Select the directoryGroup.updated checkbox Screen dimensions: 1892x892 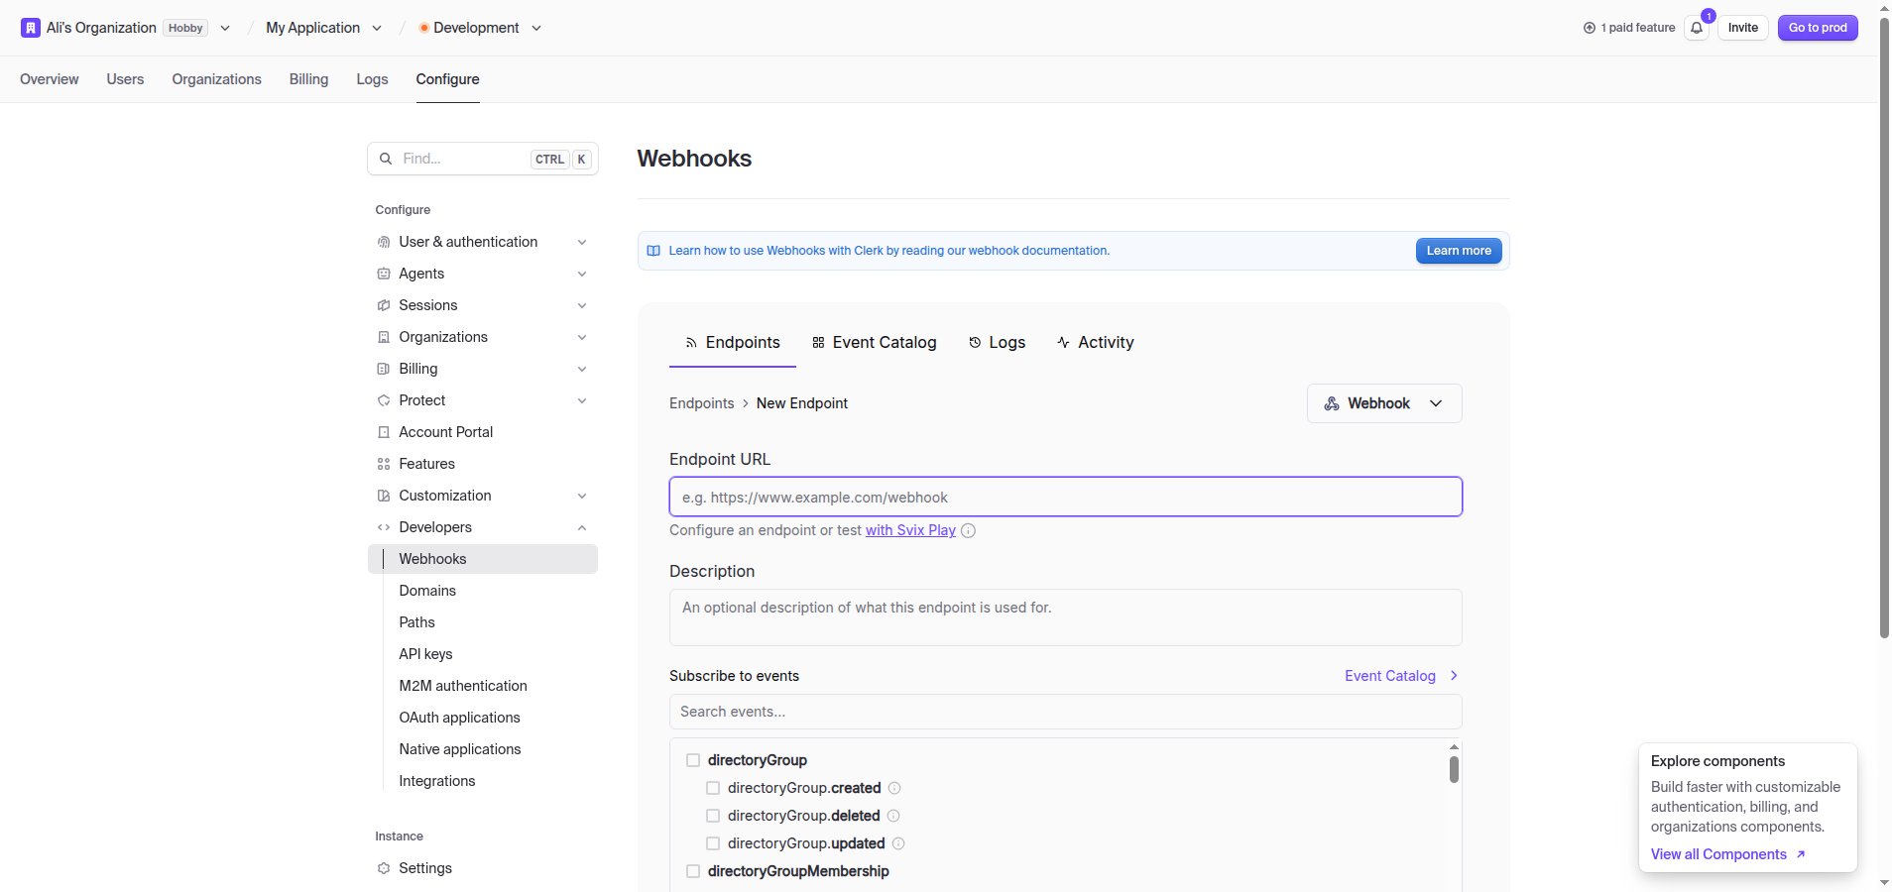[x=713, y=843]
